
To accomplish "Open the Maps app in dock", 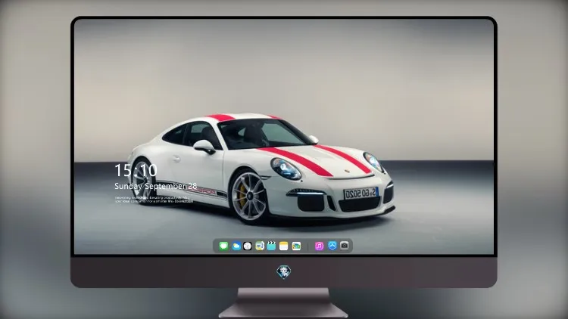I will click(260, 246).
